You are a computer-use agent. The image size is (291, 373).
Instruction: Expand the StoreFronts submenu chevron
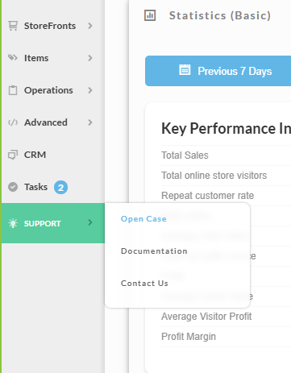pyautogui.click(x=90, y=26)
